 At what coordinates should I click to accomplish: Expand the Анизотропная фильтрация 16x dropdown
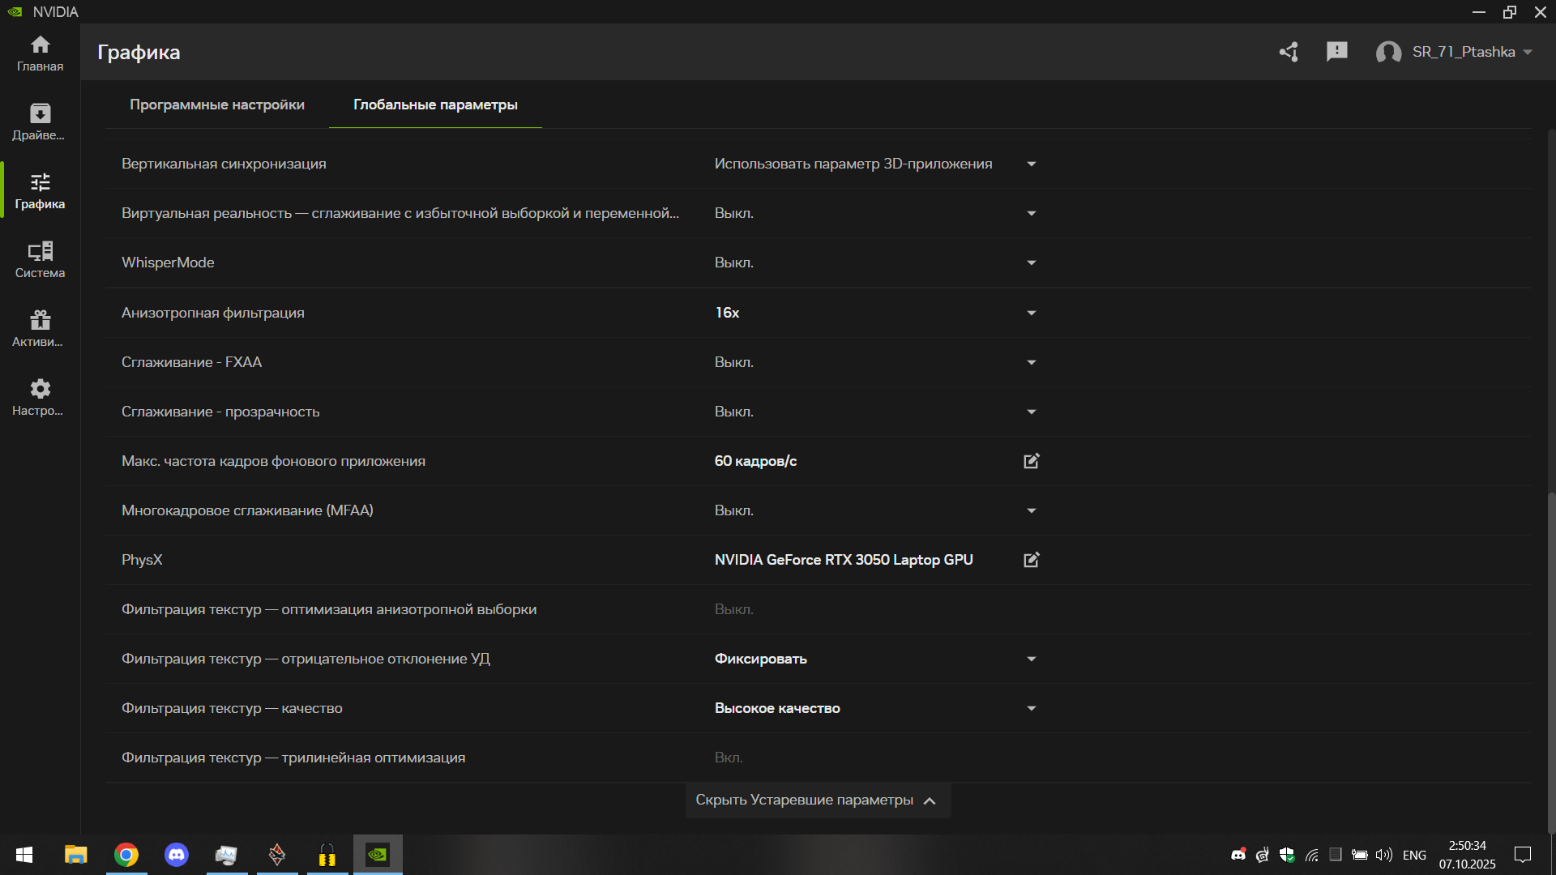click(1031, 313)
